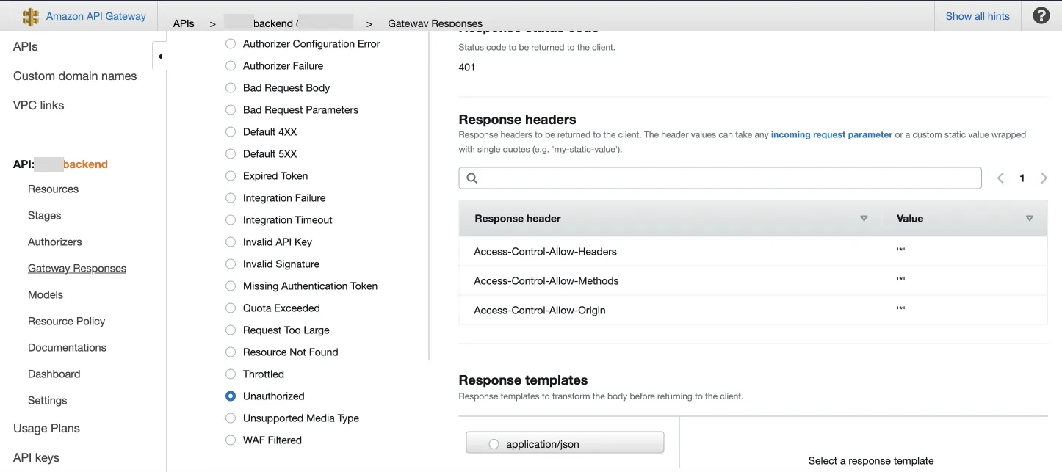Follow the incoming request parameter link

click(x=831, y=134)
